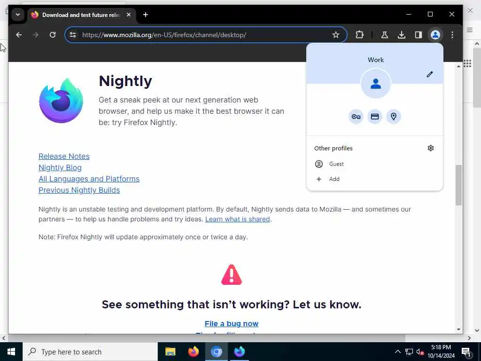
Task: Open addresses location pin icon
Action: pos(394,117)
